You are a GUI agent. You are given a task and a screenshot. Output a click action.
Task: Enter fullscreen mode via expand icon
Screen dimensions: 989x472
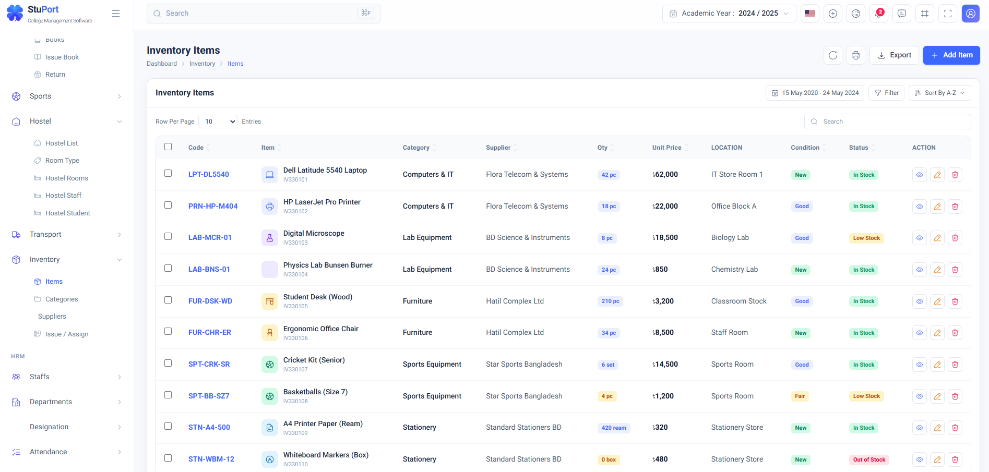click(x=948, y=14)
